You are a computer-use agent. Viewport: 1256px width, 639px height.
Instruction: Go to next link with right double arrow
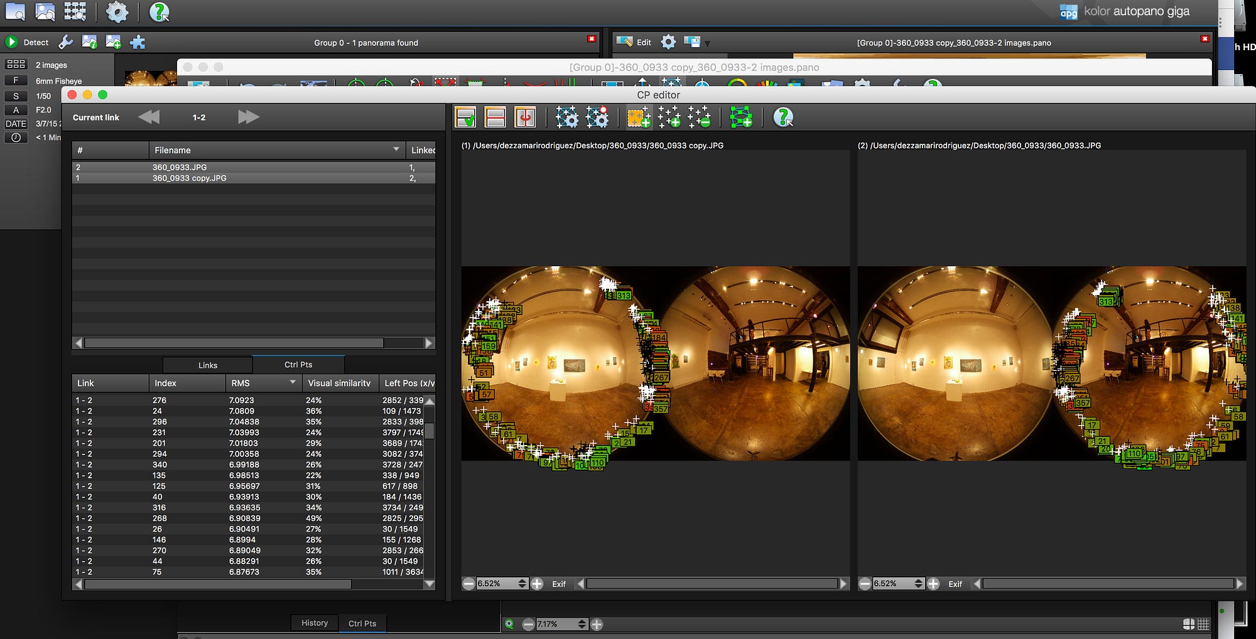(249, 117)
